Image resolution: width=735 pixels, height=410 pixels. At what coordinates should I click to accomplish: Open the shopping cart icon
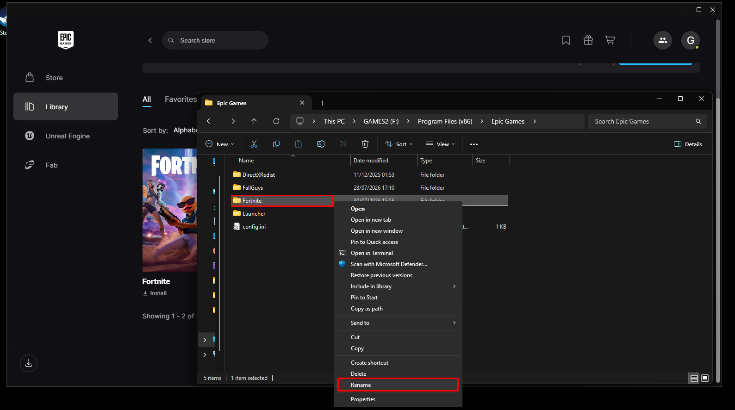click(x=610, y=40)
